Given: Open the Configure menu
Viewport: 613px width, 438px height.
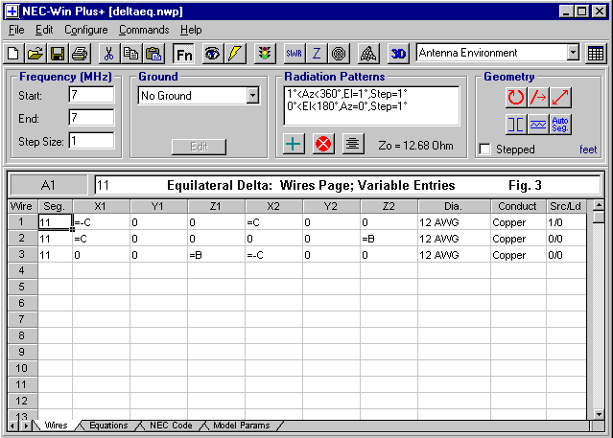Looking at the screenshot, I should 85,30.
